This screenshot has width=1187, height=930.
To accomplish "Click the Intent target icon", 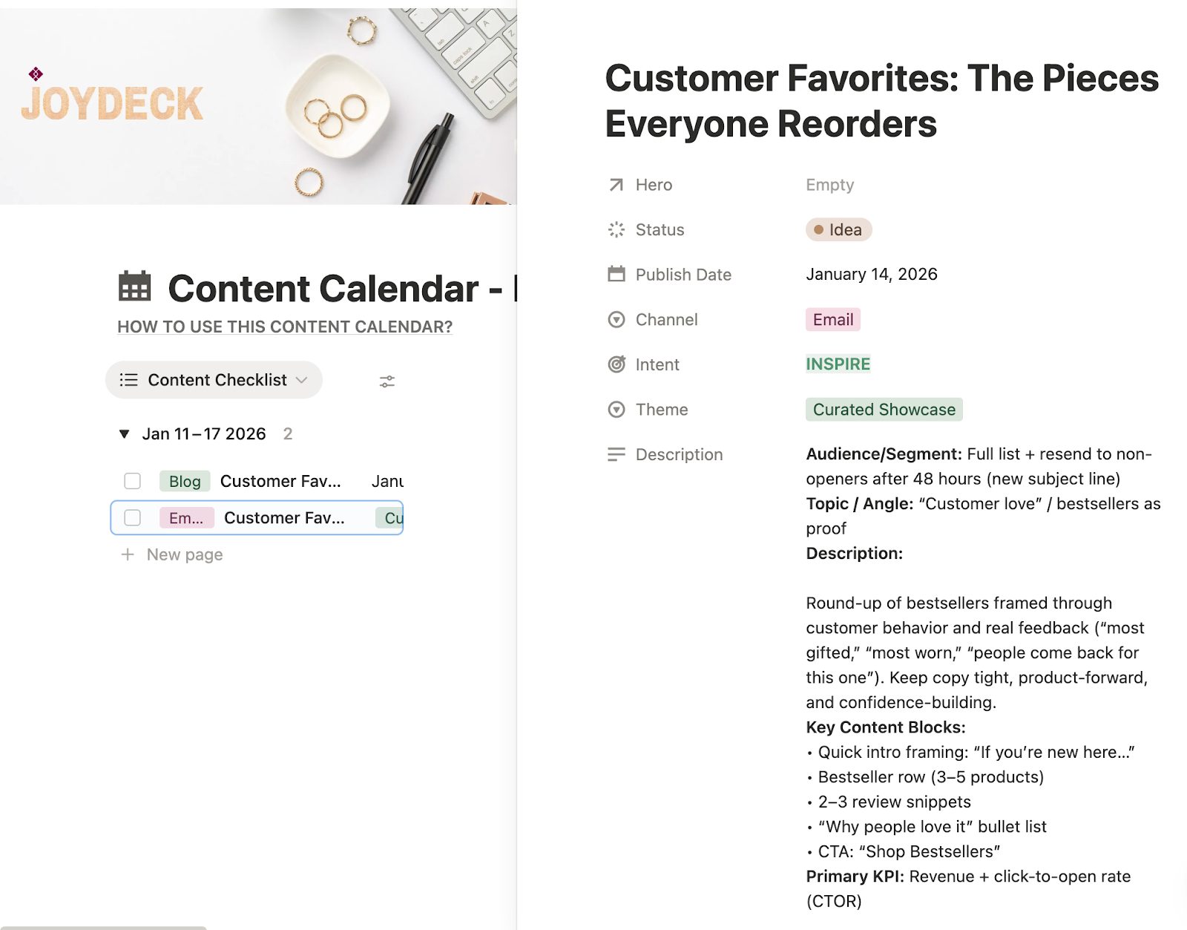I will click(616, 364).
